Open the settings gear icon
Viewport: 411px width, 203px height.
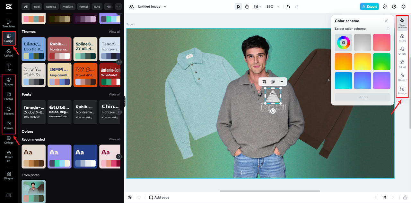(x=404, y=6)
